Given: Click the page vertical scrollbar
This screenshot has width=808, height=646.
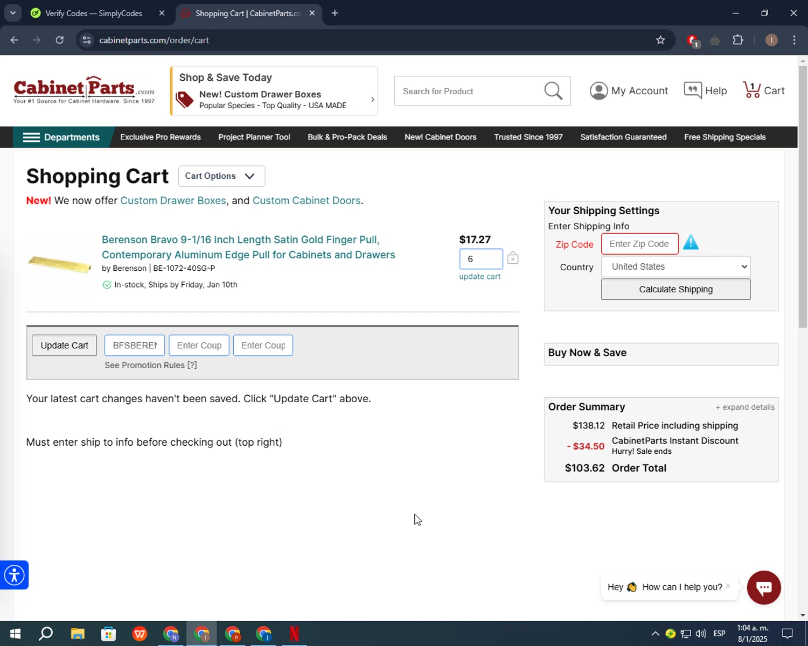Looking at the screenshot, I should 803,196.
